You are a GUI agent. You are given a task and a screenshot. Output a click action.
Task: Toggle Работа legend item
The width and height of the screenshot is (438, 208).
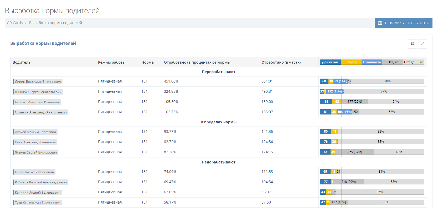pyautogui.click(x=351, y=62)
